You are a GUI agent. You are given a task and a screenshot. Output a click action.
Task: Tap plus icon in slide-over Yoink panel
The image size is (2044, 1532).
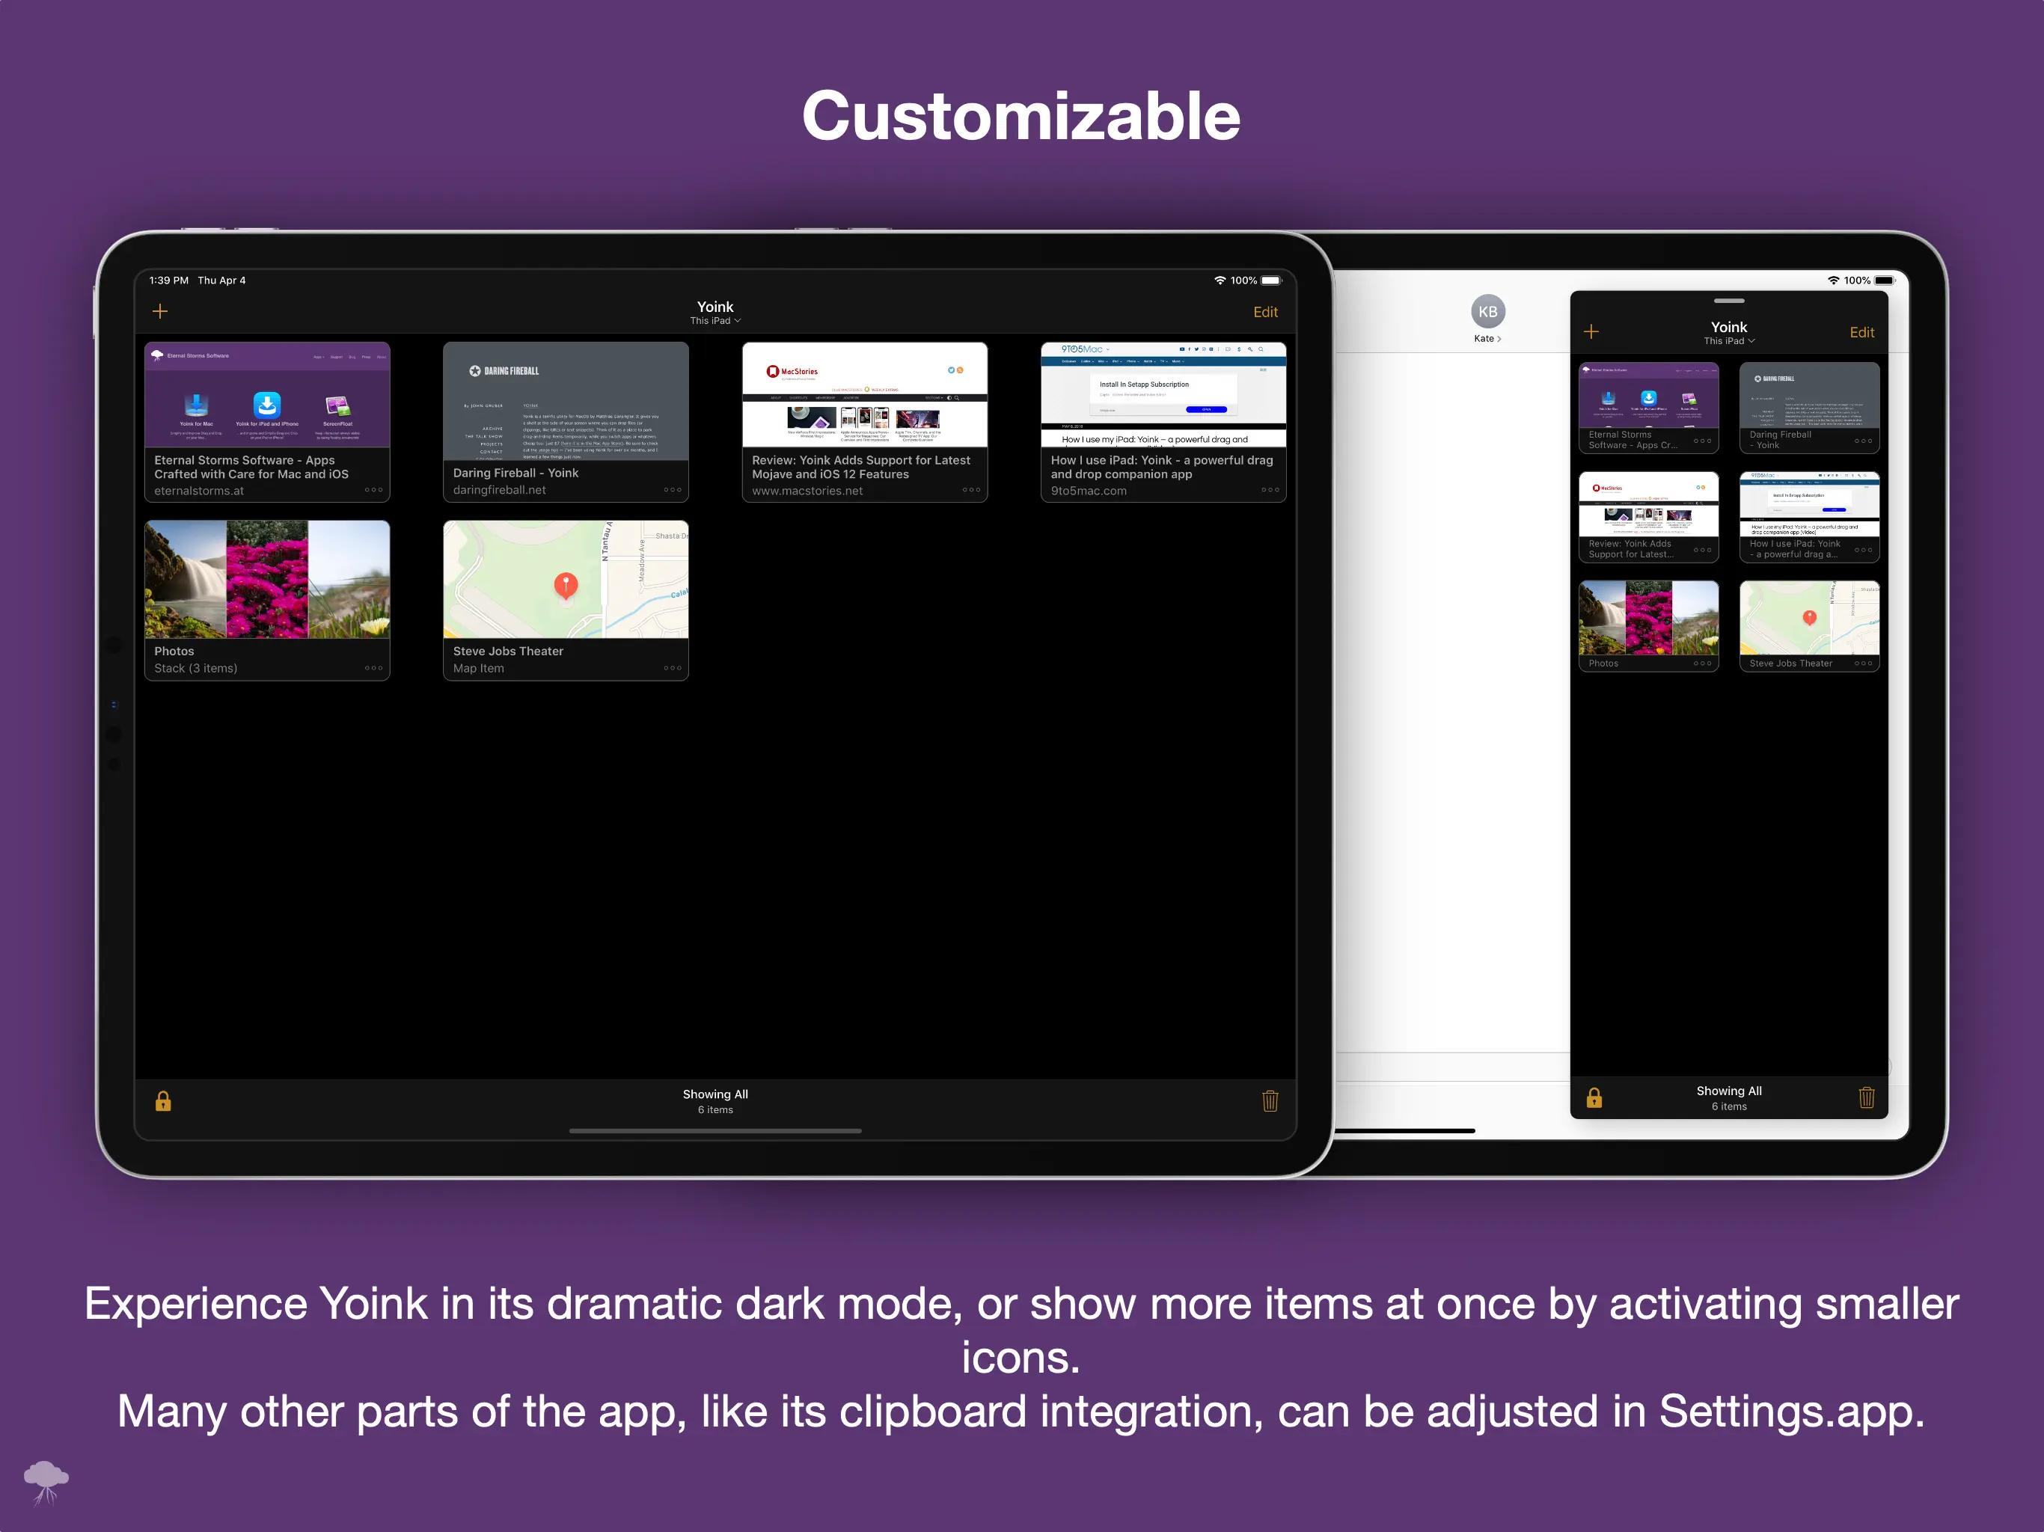tap(1591, 331)
